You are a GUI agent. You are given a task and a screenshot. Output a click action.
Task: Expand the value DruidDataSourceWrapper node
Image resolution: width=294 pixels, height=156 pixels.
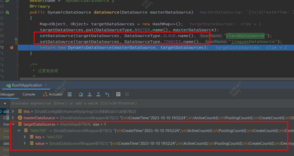(x=25, y=143)
